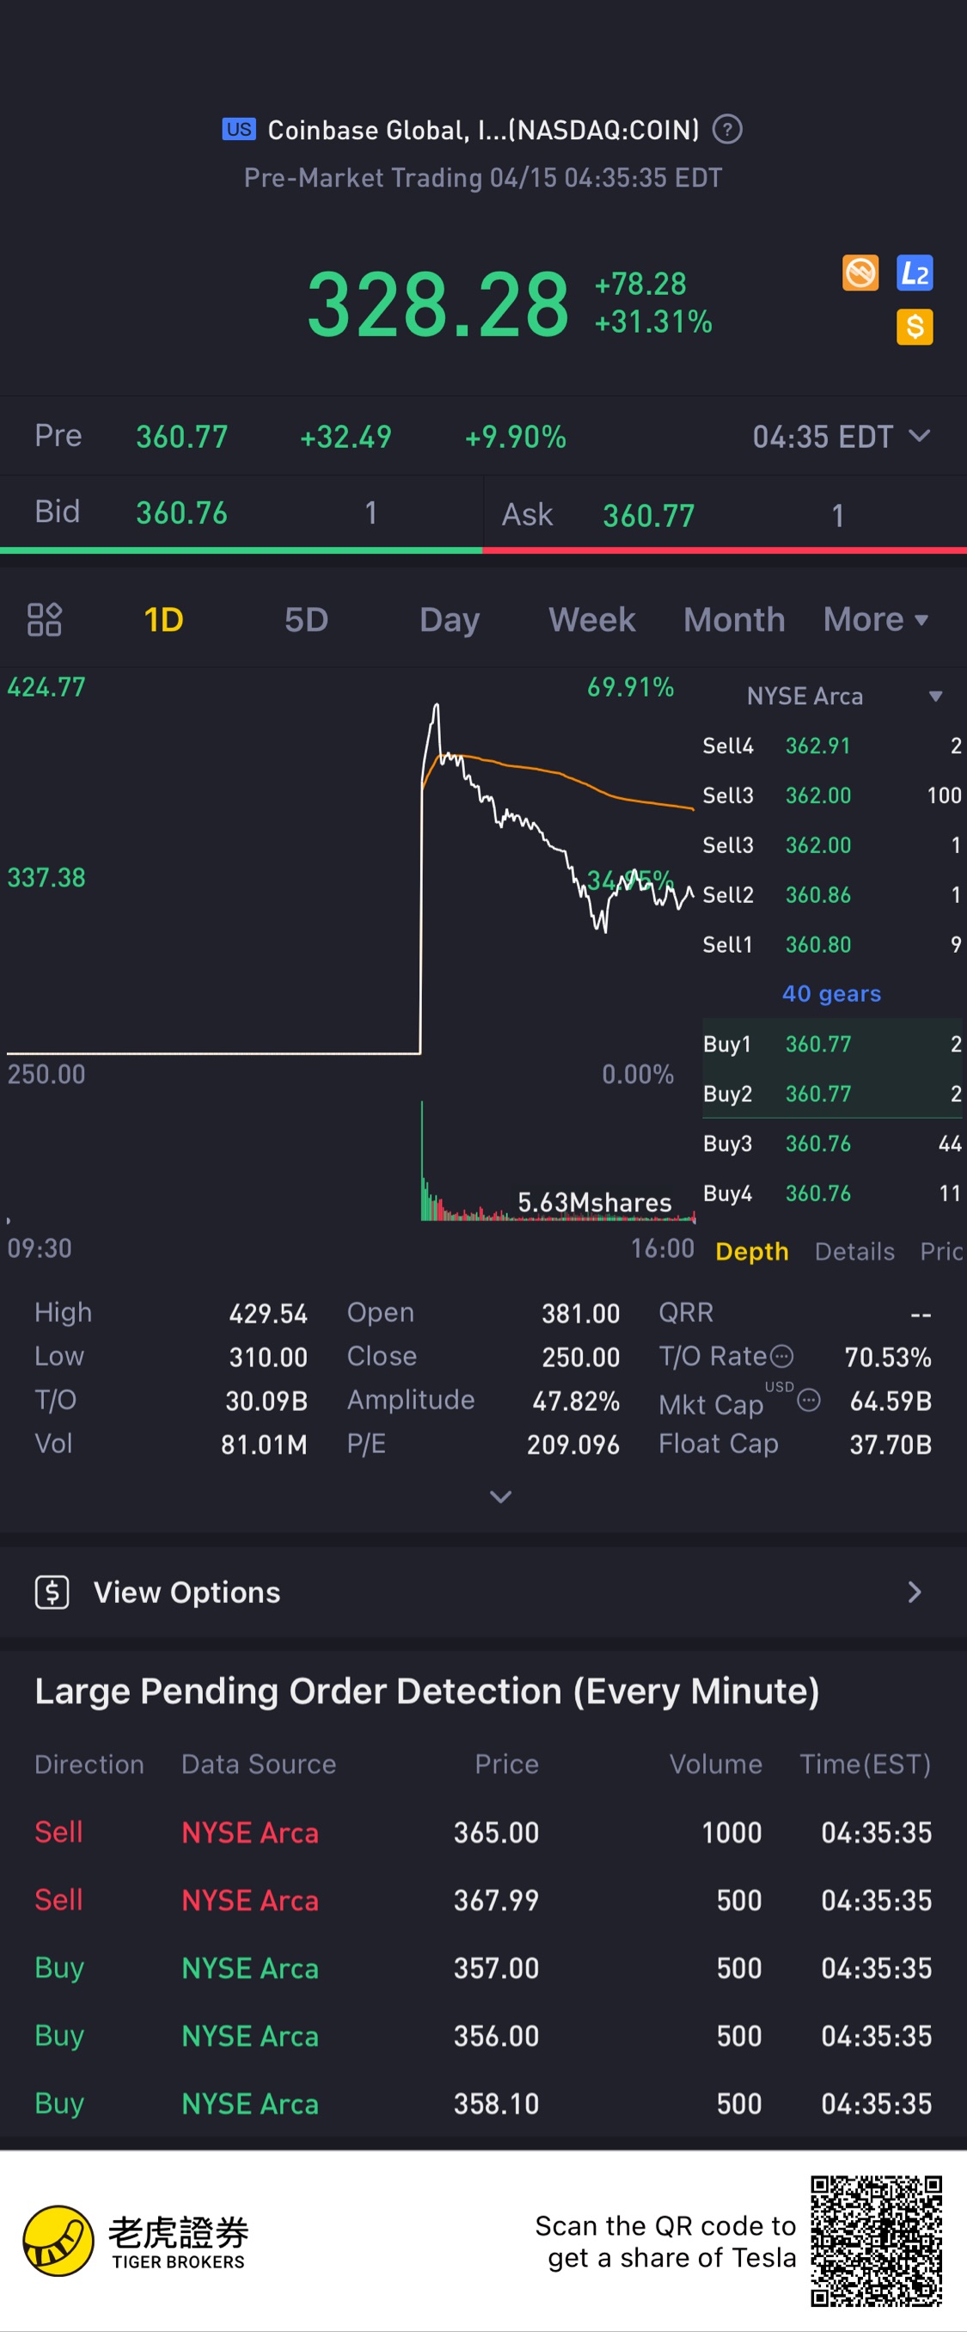Screen dimensions: 967x2332
Task: Tap the yellow dollar sign icon
Action: coord(914,327)
